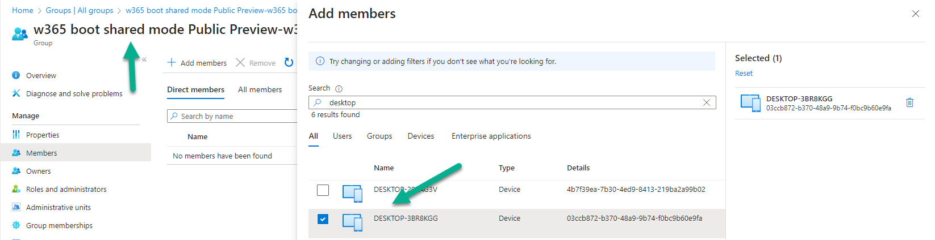The image size is (935, 240).
Task: Close the Add members panel
Action: [915, 14]
